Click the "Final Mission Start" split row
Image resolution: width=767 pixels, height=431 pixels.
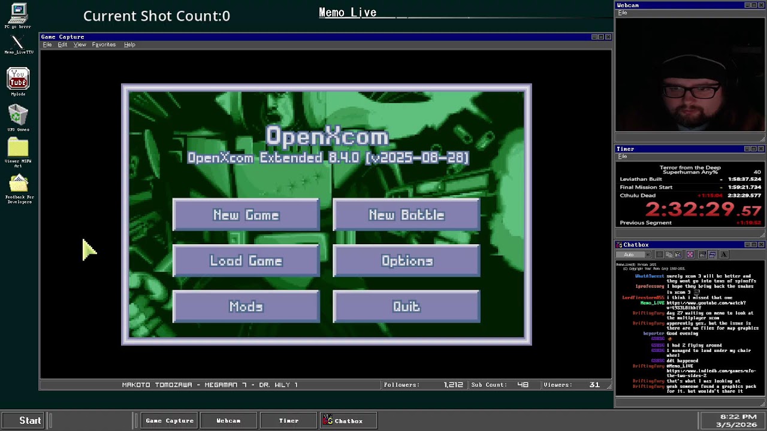(x=690, y=187)
